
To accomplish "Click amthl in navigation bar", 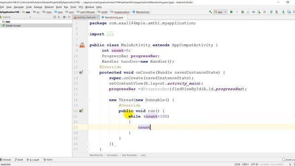I will point(102,12).
